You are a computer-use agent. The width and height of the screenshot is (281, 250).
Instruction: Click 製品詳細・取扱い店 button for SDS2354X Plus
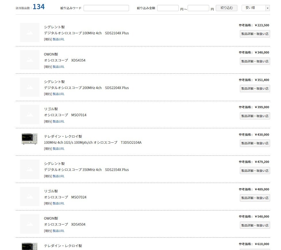[255, 171]
